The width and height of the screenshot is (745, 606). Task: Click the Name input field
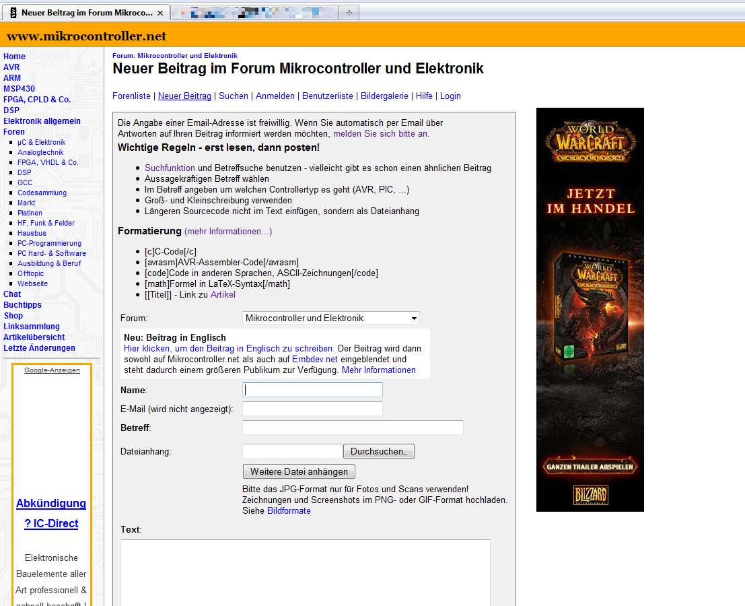tap(312, 391)
